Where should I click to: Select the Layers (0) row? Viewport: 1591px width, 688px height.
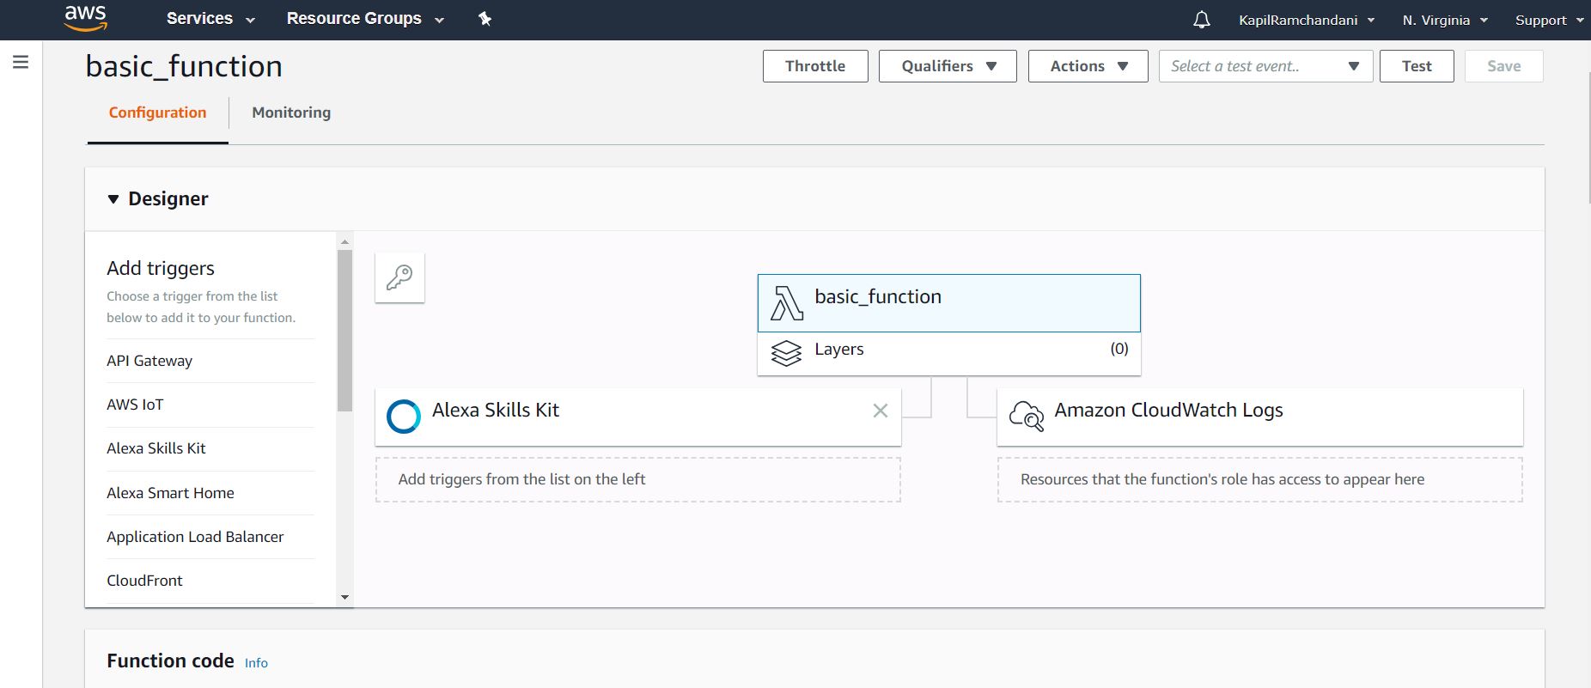949,353
